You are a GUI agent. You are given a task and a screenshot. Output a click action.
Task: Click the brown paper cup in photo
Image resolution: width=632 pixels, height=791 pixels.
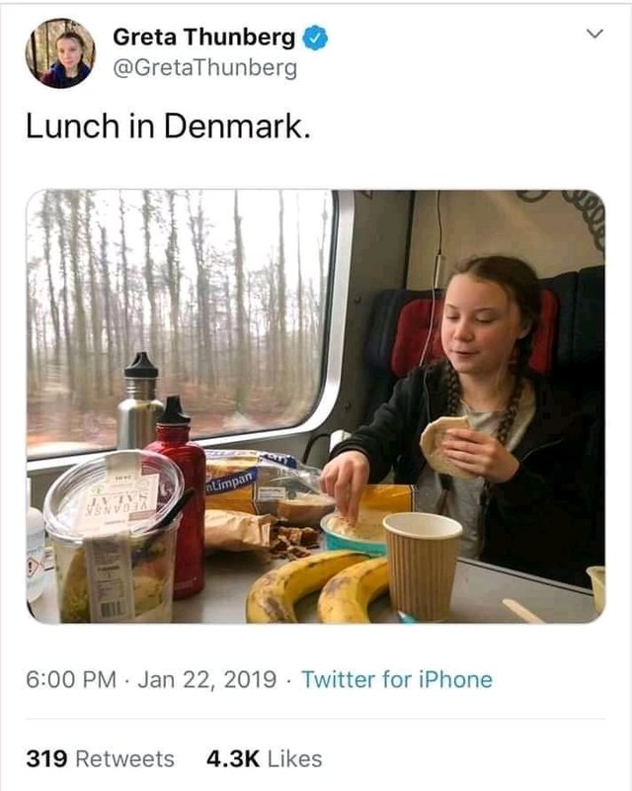422,564
